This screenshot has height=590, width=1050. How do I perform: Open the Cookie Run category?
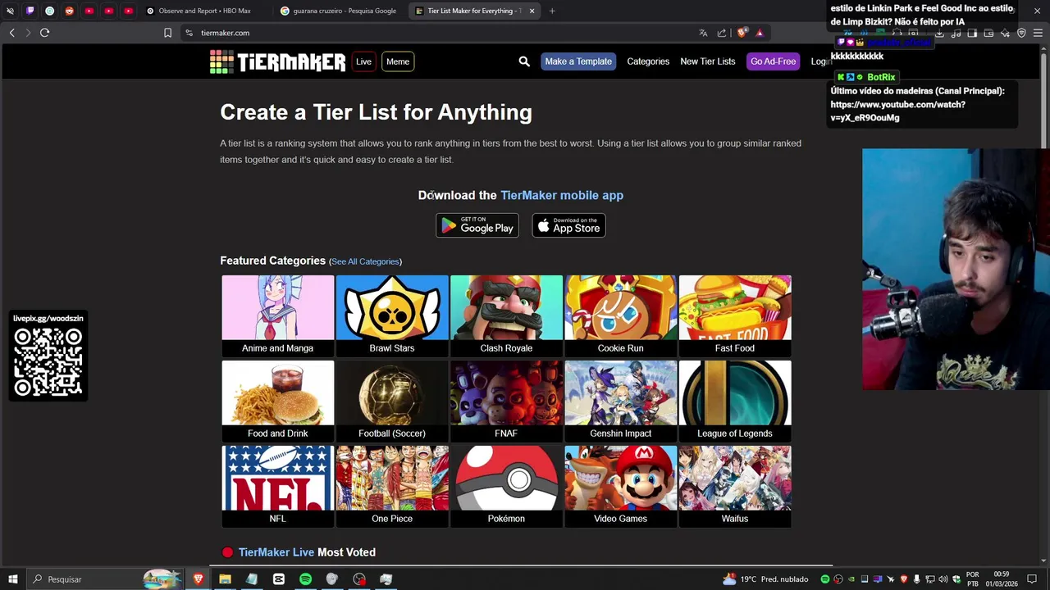(x=620, y=315)
